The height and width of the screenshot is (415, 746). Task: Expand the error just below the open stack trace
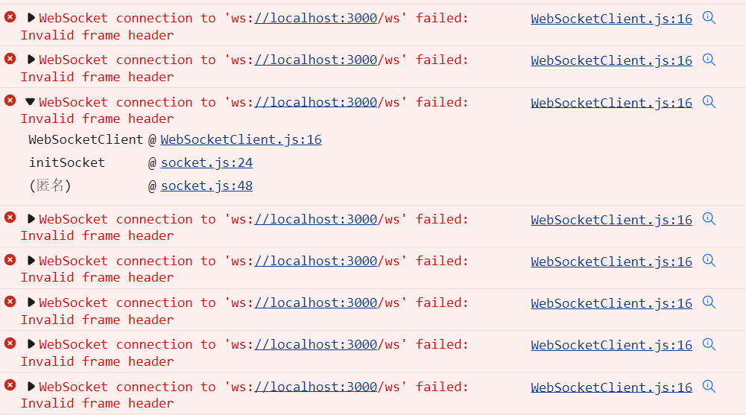(x=31, y=219)
